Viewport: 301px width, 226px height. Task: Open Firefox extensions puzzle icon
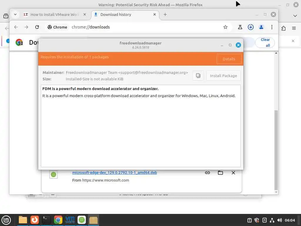point(284,28)
